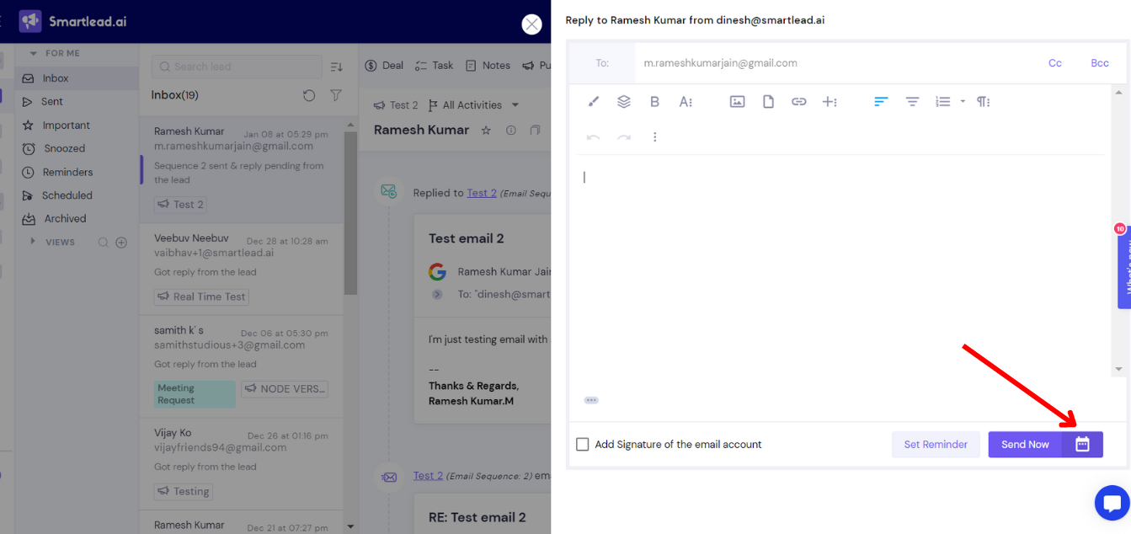Open the Bold formatting icon in editor
This screenshot has height=534, width=1131.
click(654, 101)
